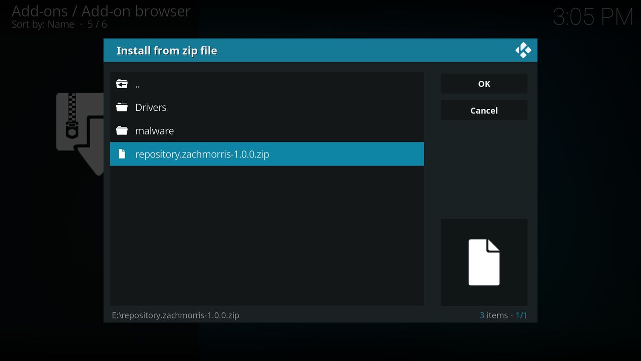Click the 'Install from zip file' title
Viewport: 641px width, 361px height.
pos(167,51)
